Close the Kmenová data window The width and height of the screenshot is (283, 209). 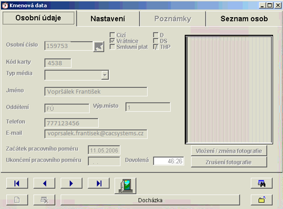pos(278,6)
